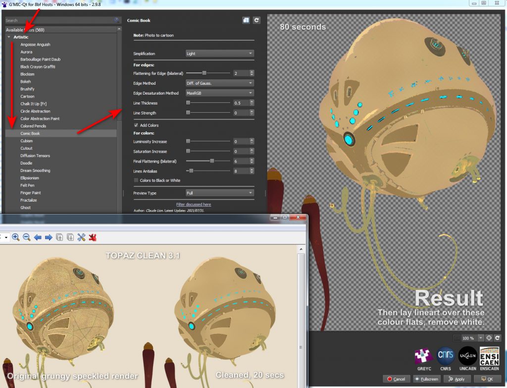Click the zoom out magnifier in the viewer toolbar
This screenshot has height=388, width=507.
point(27,237)
